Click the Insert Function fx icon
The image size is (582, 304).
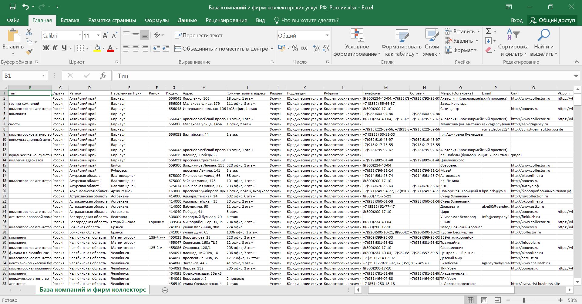click(103, 76)
